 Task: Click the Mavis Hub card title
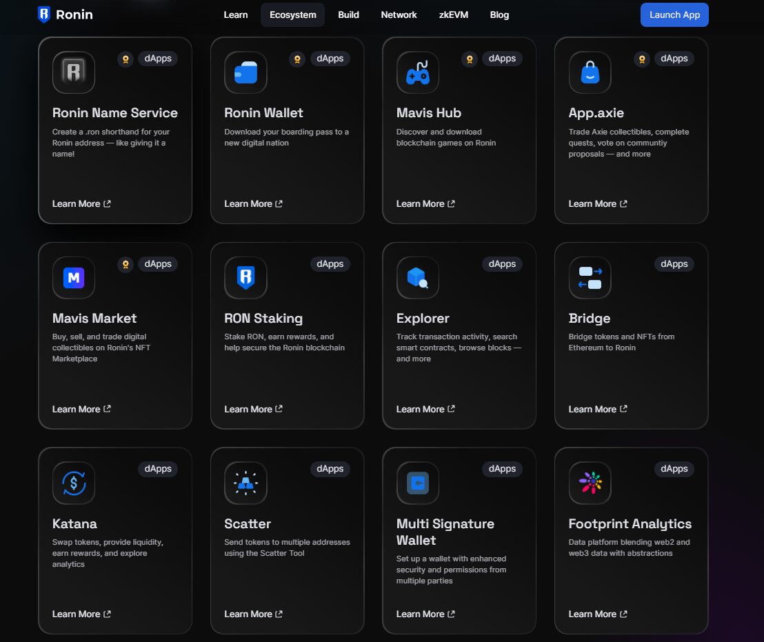(429, 113)
